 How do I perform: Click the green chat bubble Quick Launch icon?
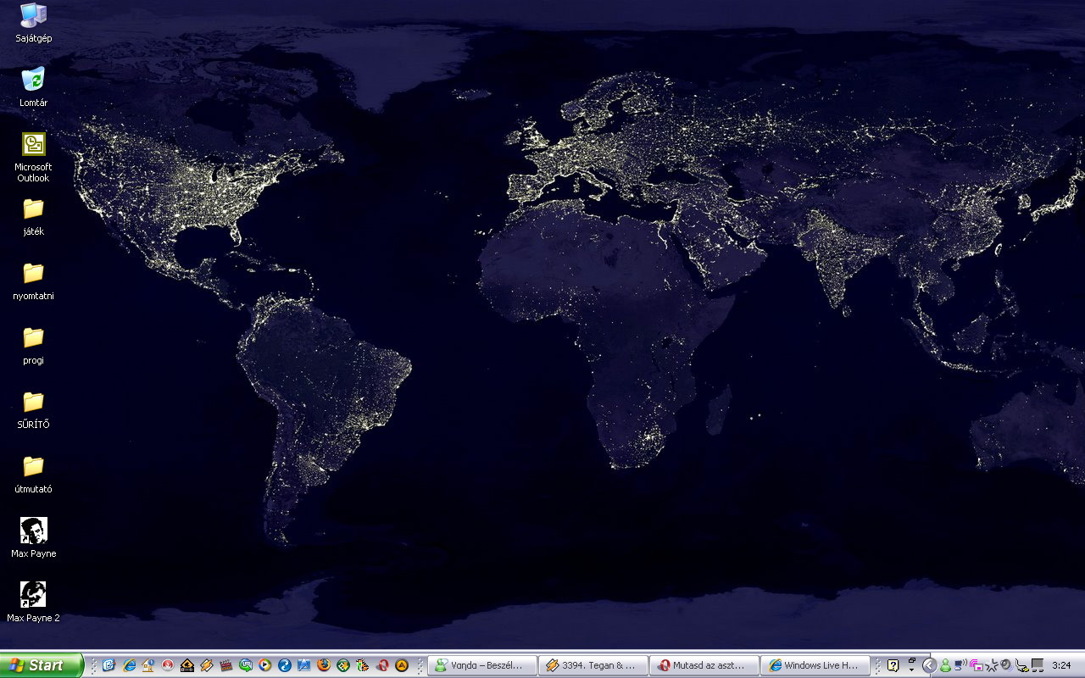[x=246, y=665]
